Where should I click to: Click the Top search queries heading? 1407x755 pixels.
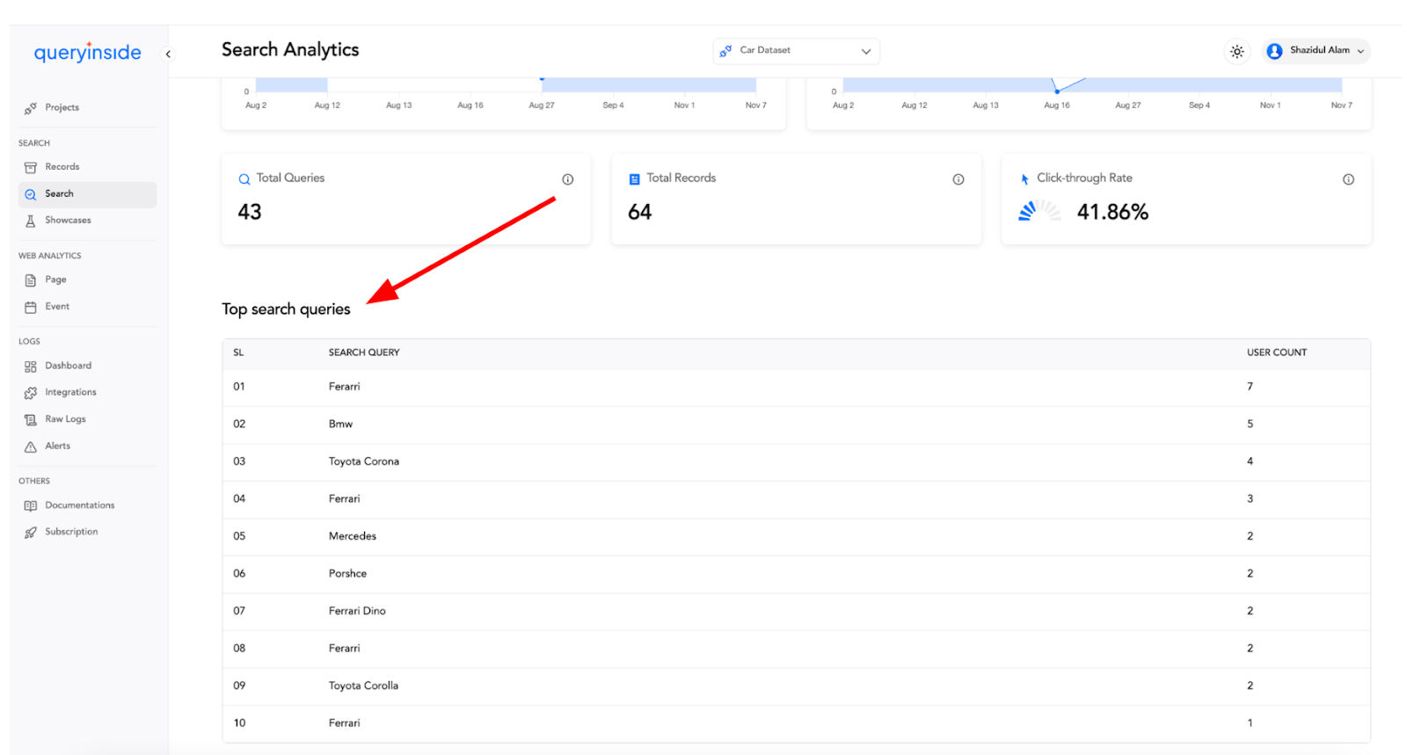[286, 309]
